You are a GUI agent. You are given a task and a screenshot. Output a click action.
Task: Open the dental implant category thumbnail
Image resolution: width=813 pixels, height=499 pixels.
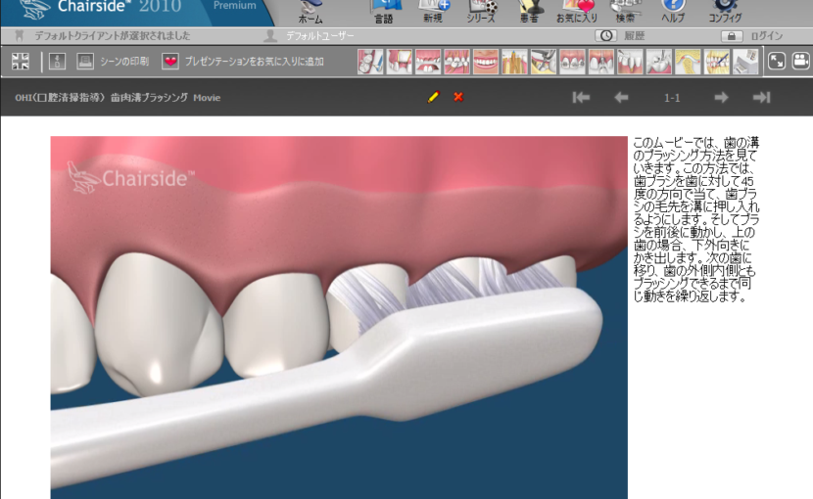click(601, 62)
